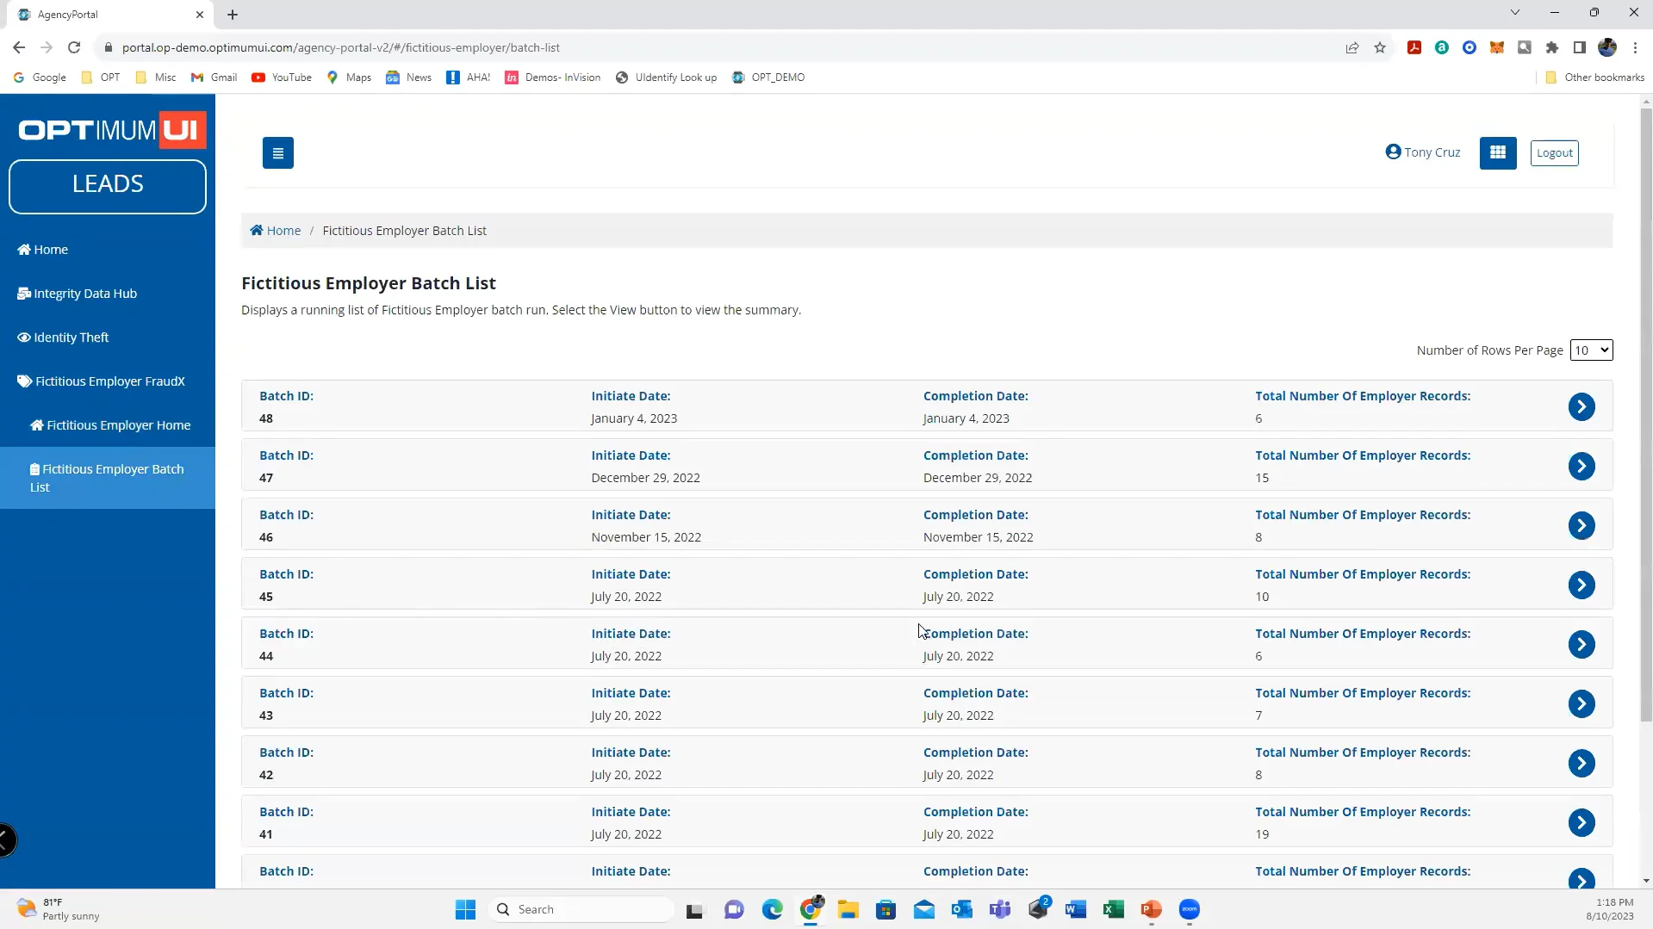
Task: View summary arrow for Batch ID 47
Action: tap(1582, 466)
